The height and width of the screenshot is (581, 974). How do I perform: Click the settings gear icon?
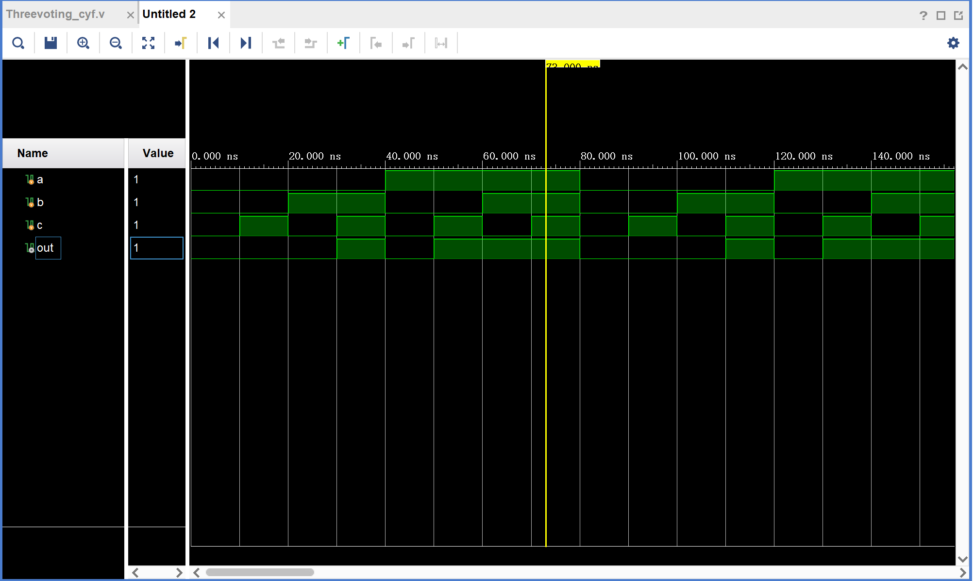[x=954, y=43]
